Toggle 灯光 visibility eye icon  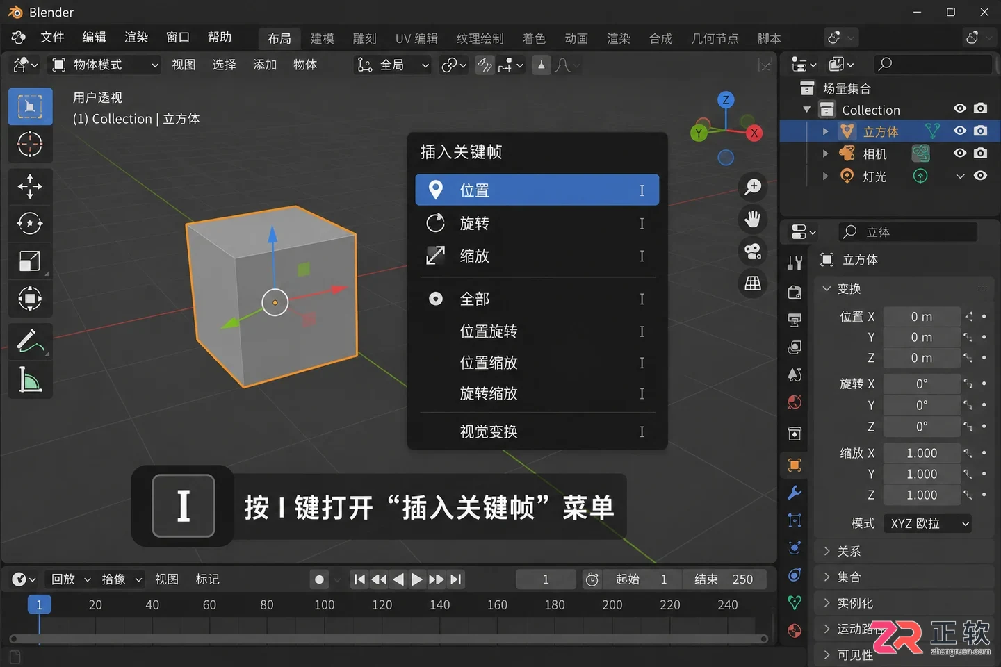point(980,176)
